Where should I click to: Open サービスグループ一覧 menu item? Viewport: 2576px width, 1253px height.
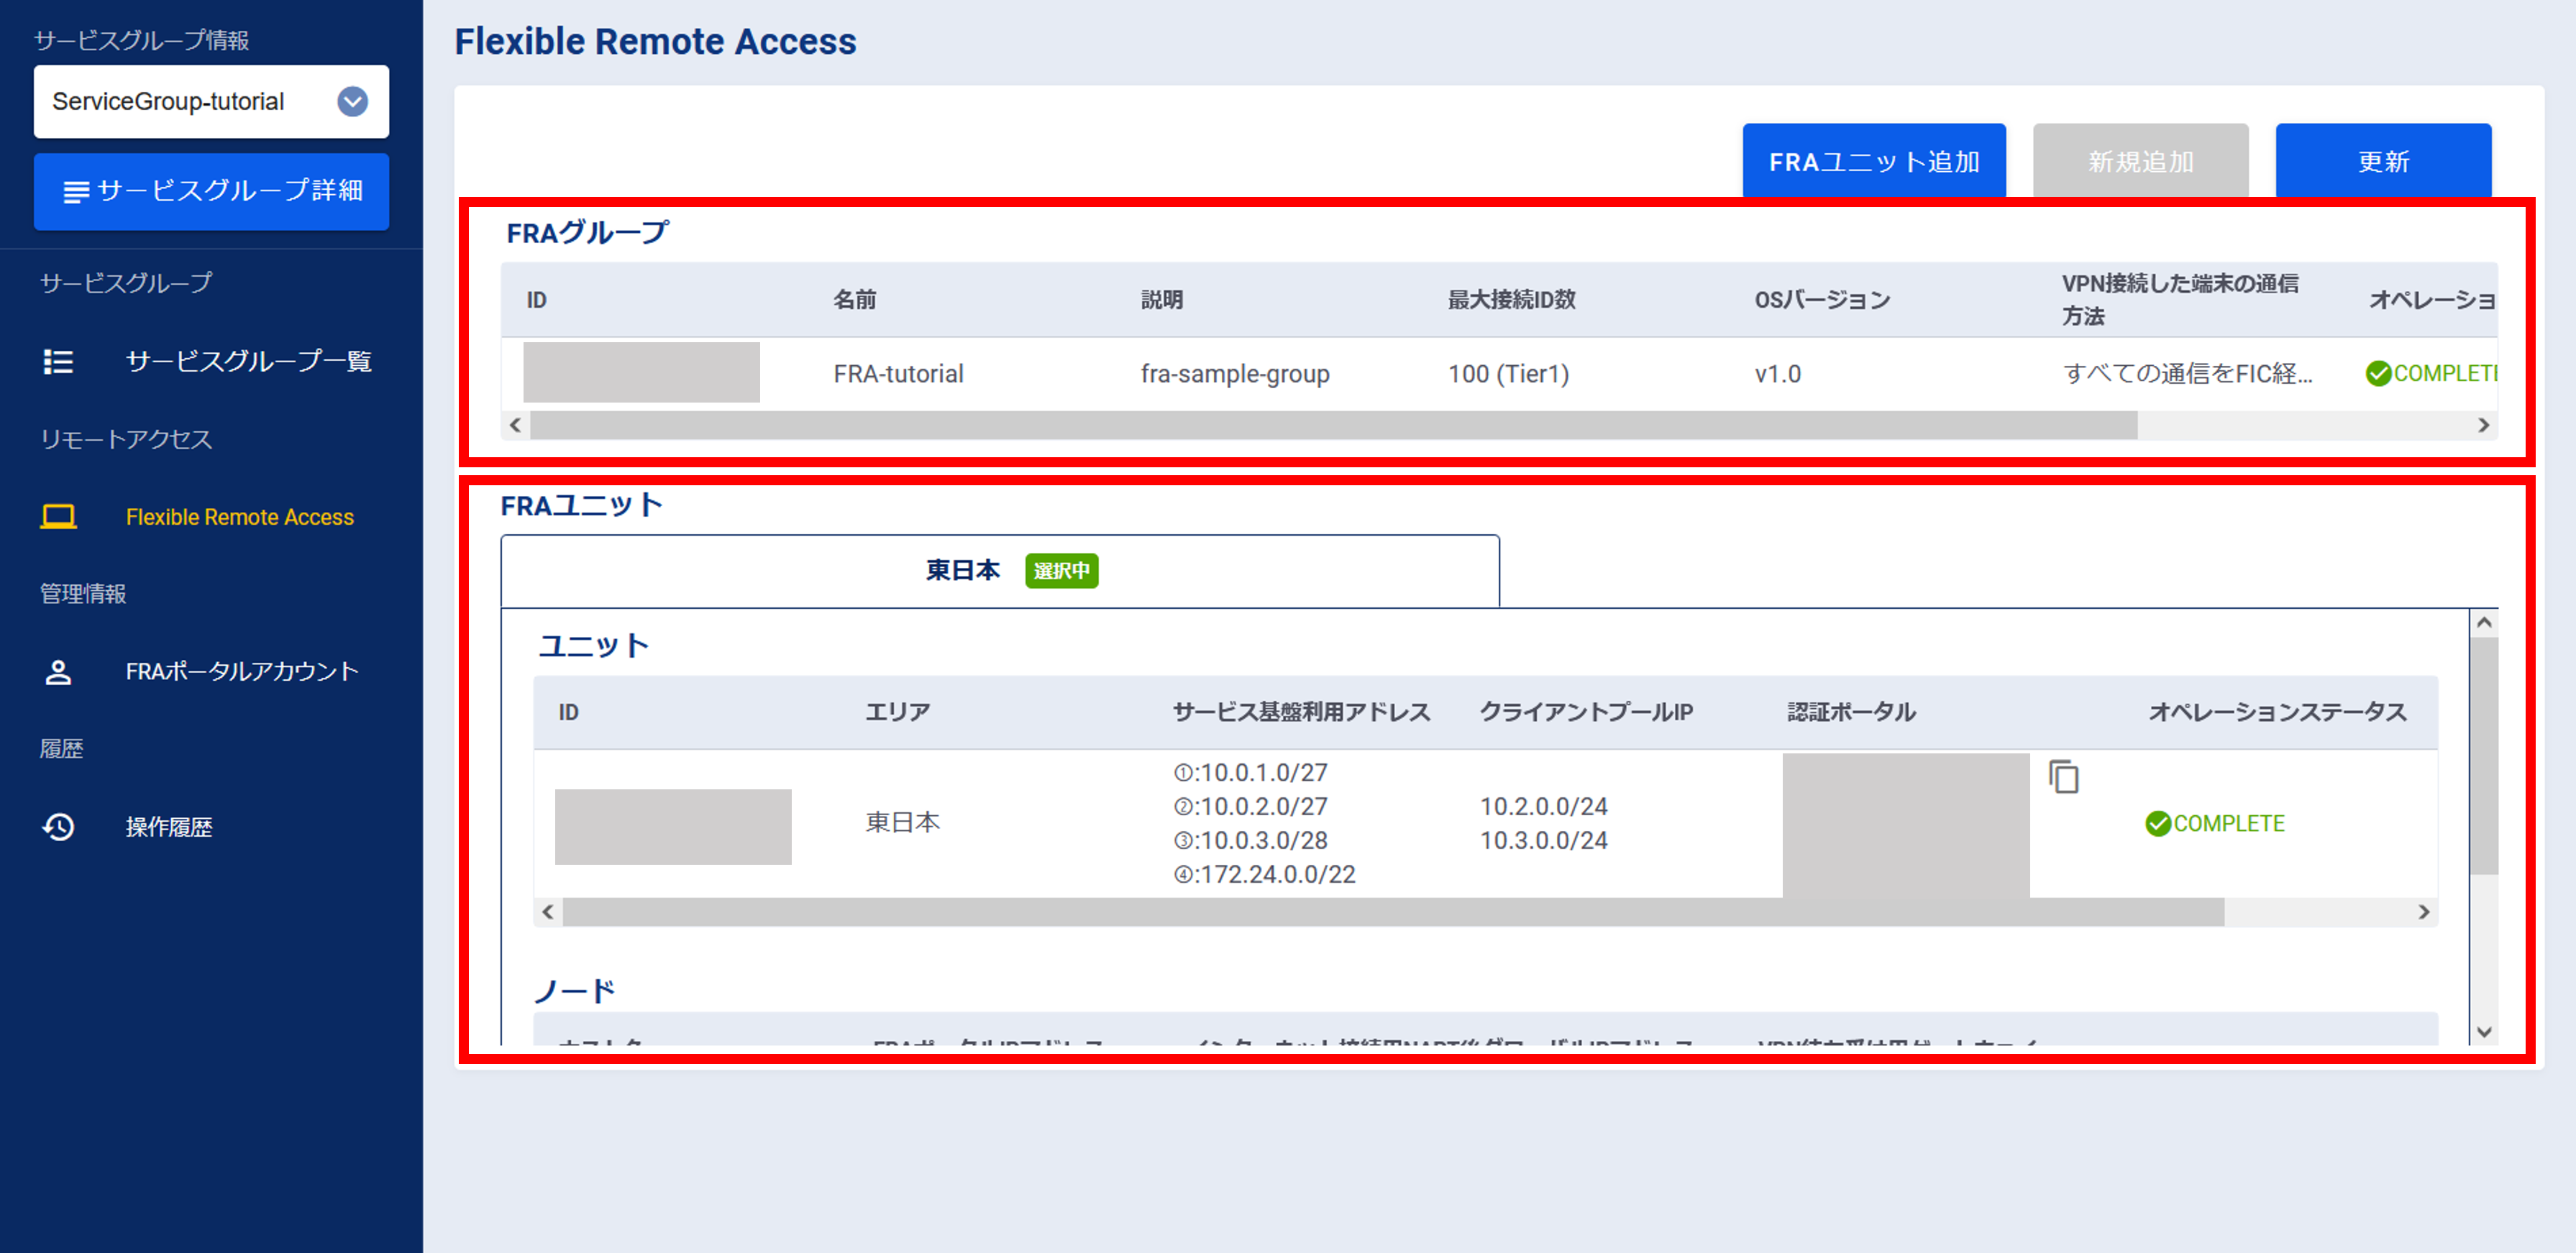coord(248,361)
